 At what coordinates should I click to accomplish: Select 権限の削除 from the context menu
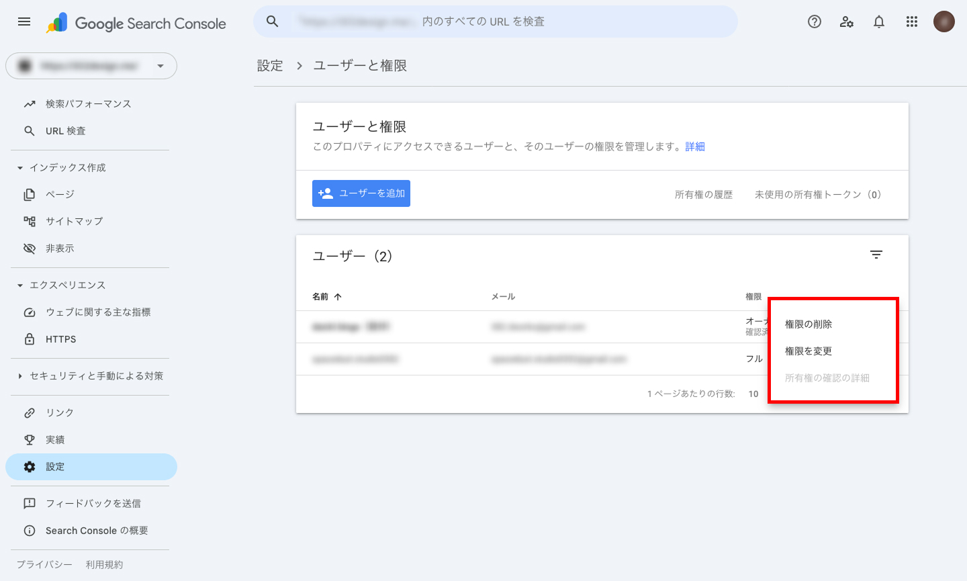pos(809,324)
